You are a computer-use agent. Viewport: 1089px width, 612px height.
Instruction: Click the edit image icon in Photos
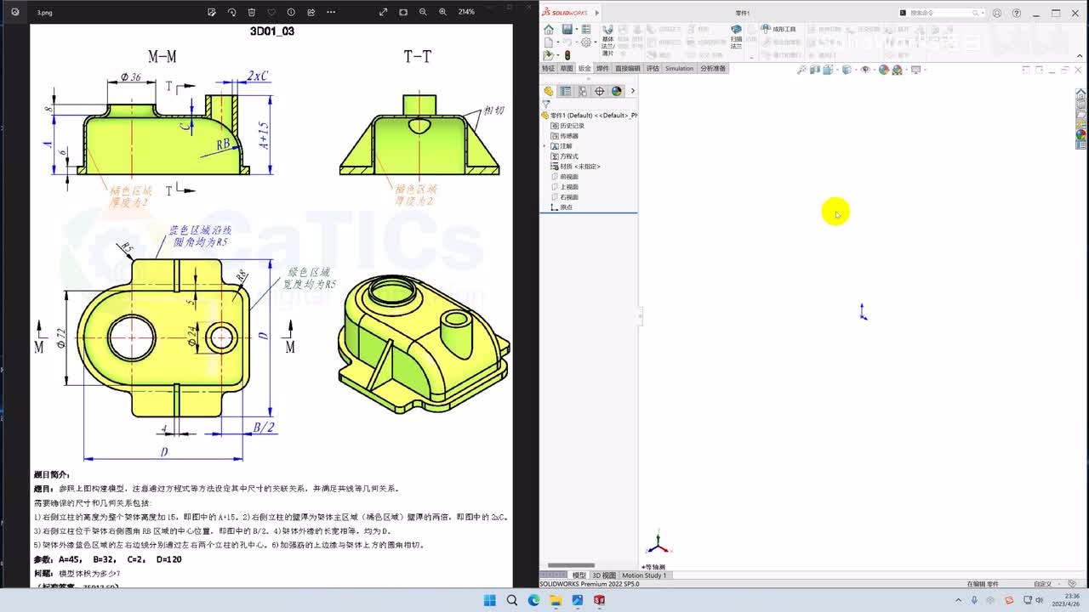[212, 12]
